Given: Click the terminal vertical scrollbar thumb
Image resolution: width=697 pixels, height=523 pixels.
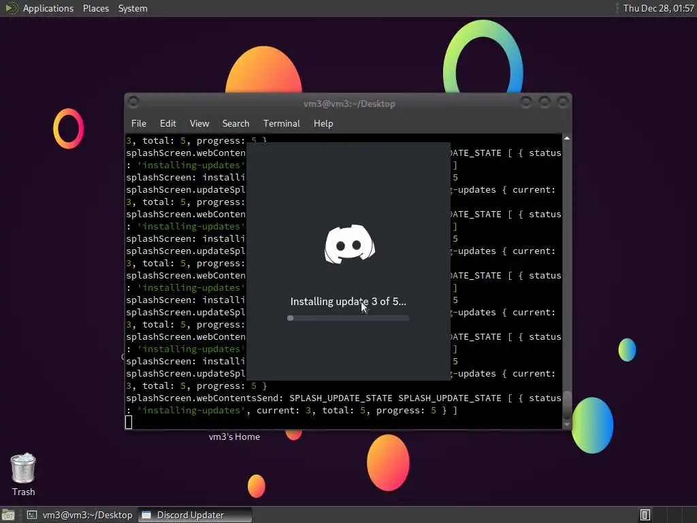Looking at the screenshot, I should tap(567, 405).
